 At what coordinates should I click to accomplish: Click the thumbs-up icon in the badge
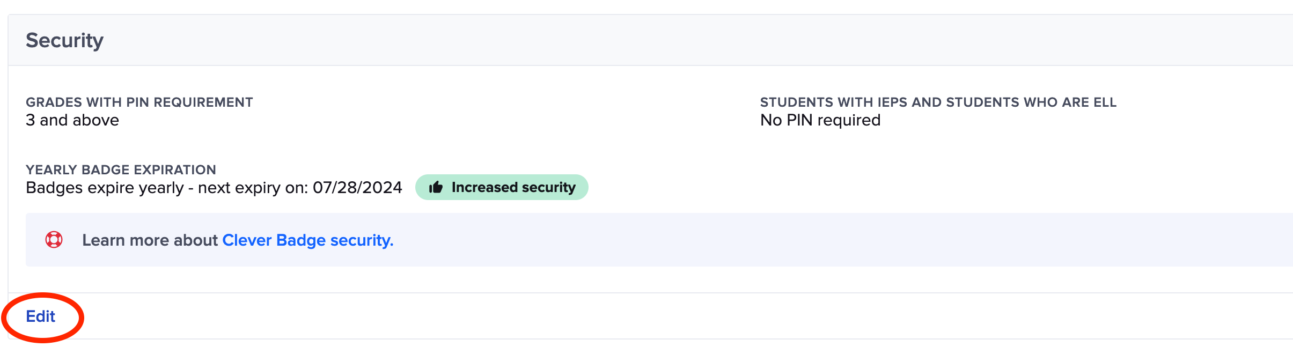point(436,187)
